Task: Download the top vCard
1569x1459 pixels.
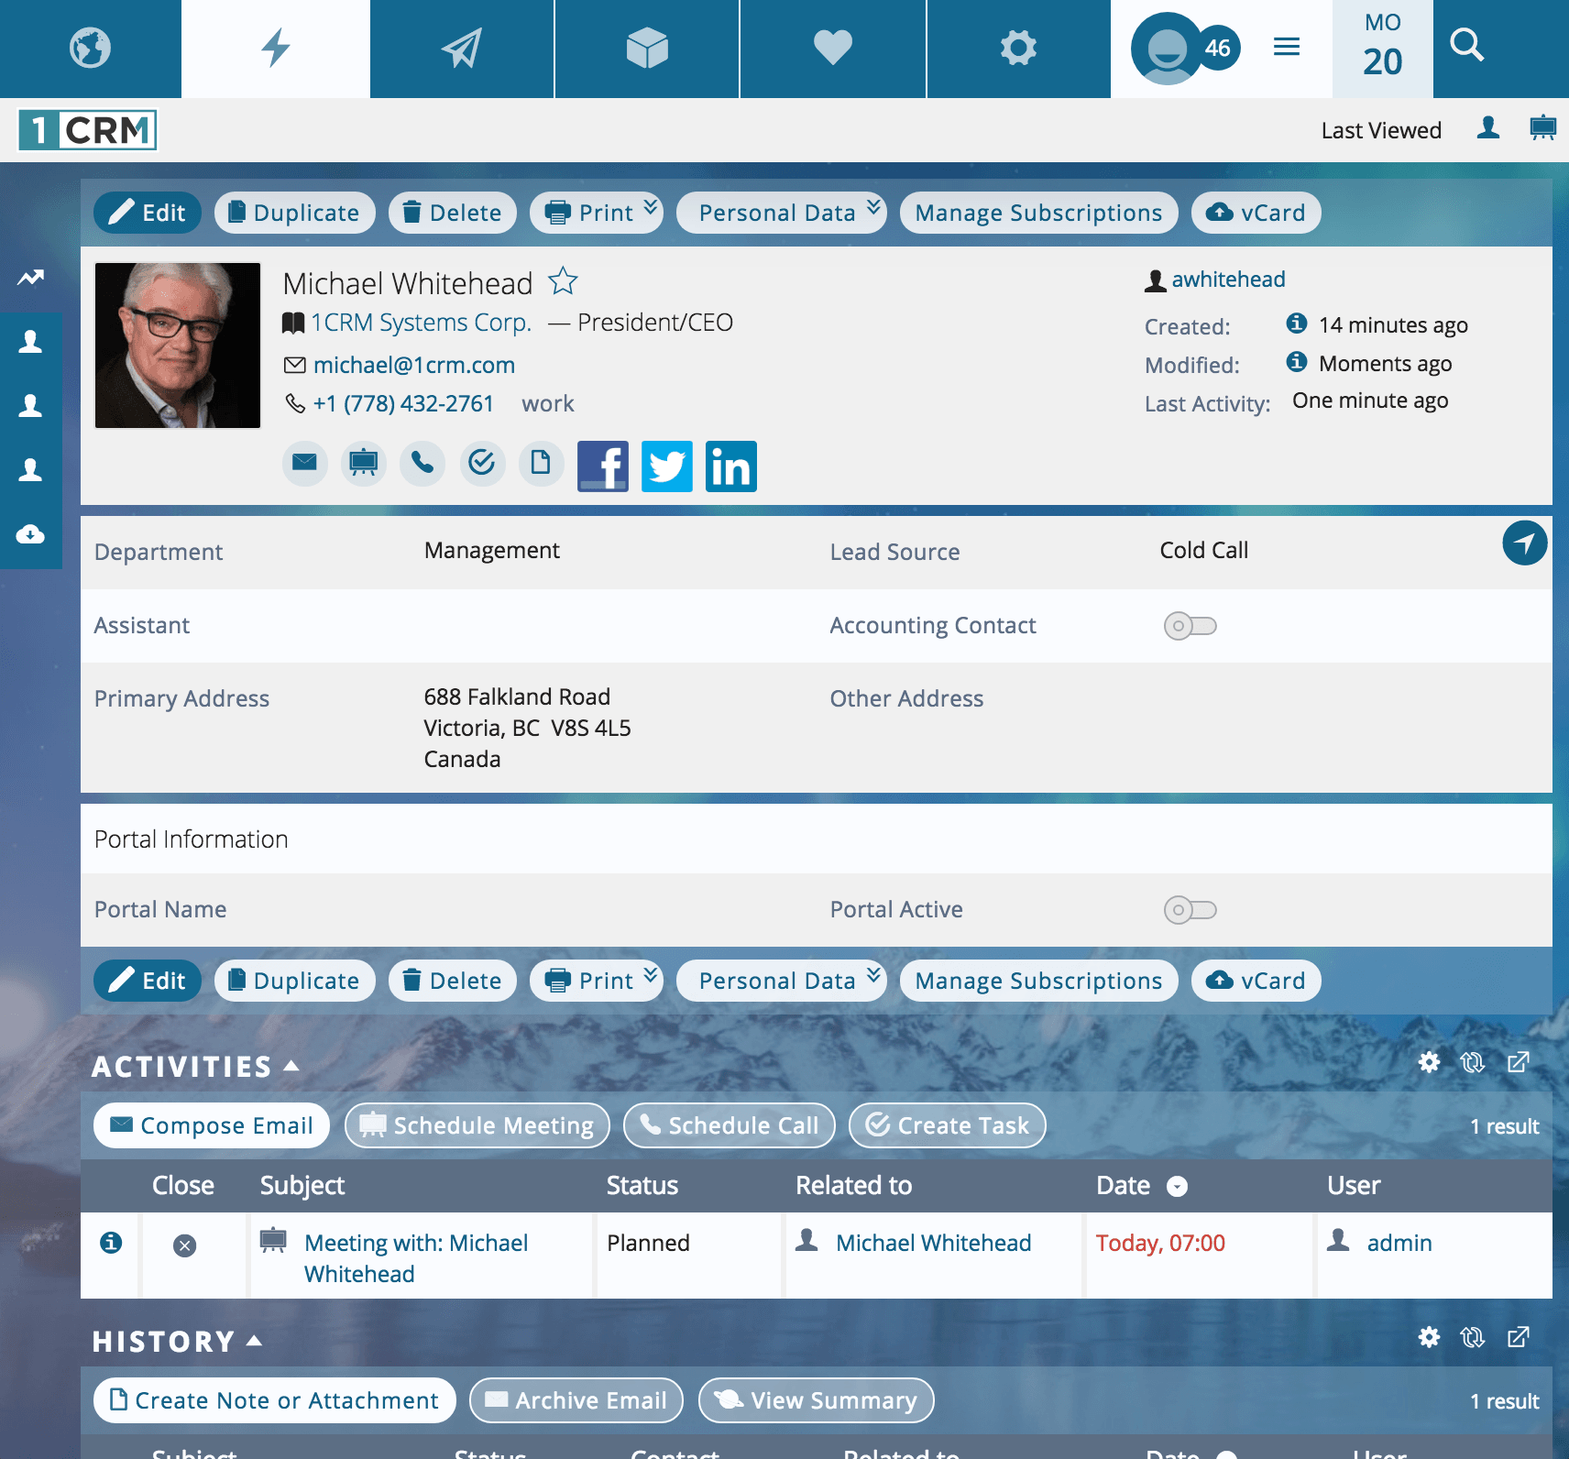Action: [1256, 213]
